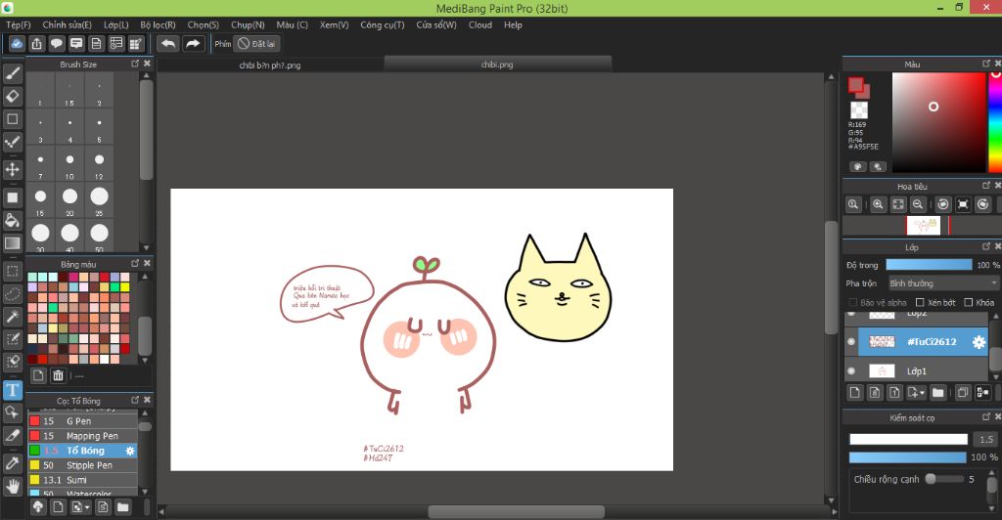Undock the Brush Size panel
This screenshot has height=520, width=1002.
coord(135,64)
